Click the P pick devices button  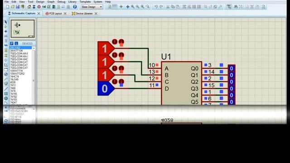12,43
